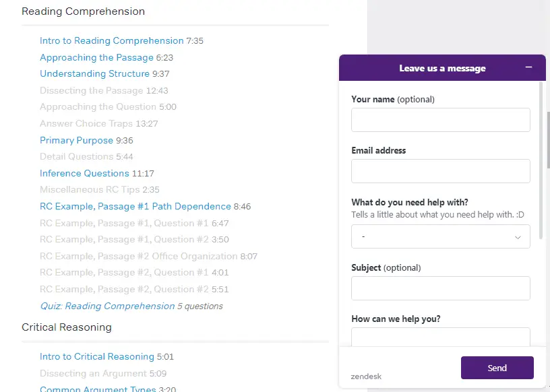The height and width of the screenshot is (392, 550).
Task: Click the Subject input field
Action: tap(440, 288)
